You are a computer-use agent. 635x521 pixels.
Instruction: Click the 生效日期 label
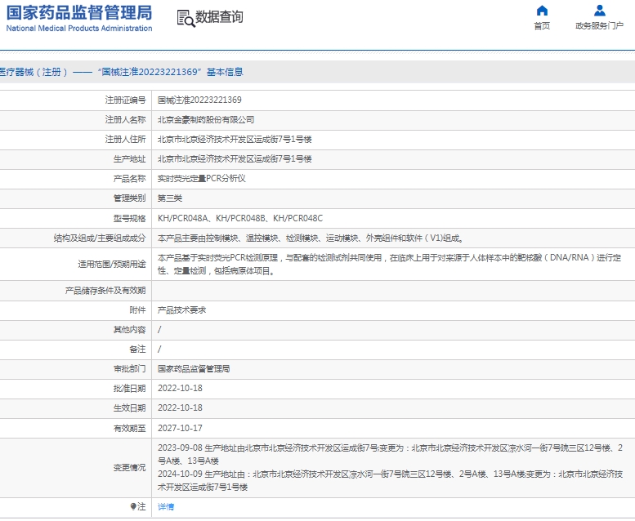tap(129, 407)
